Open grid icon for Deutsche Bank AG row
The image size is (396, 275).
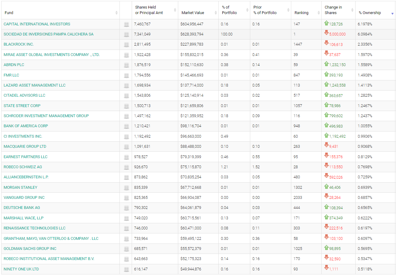[x=126, y=208]
